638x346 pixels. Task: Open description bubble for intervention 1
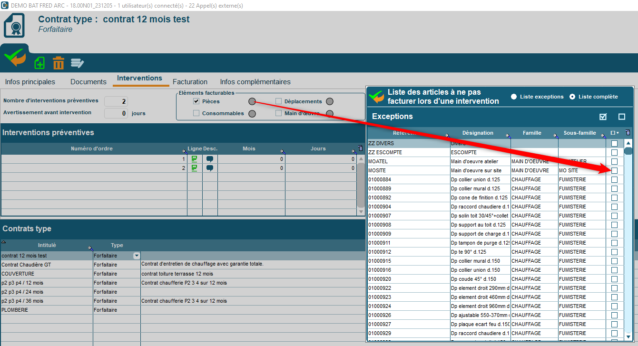209,159
